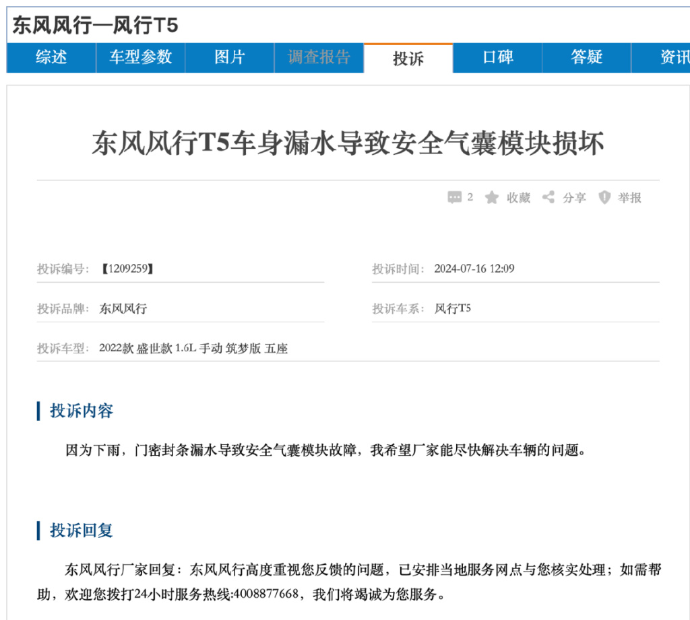This screenshot has height=620, width=690.
Task: Open the 图片 tab
Action: click(230, 58)
